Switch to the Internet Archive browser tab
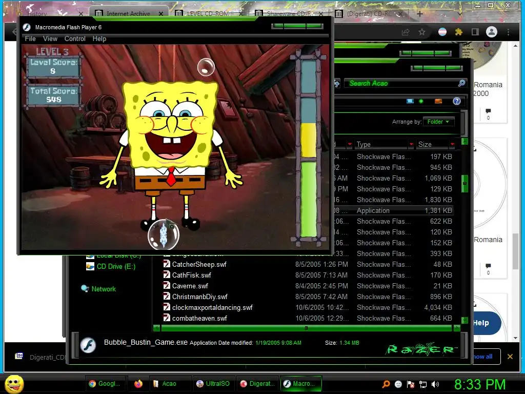Screen dimensions: 525x394 (x=128, y=13)
